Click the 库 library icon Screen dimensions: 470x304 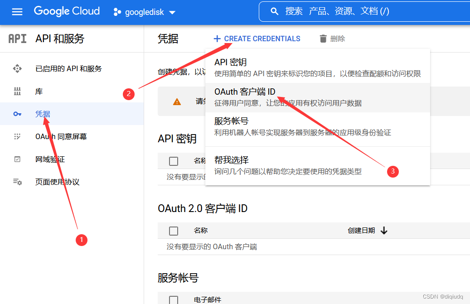[x=17, y=92]
